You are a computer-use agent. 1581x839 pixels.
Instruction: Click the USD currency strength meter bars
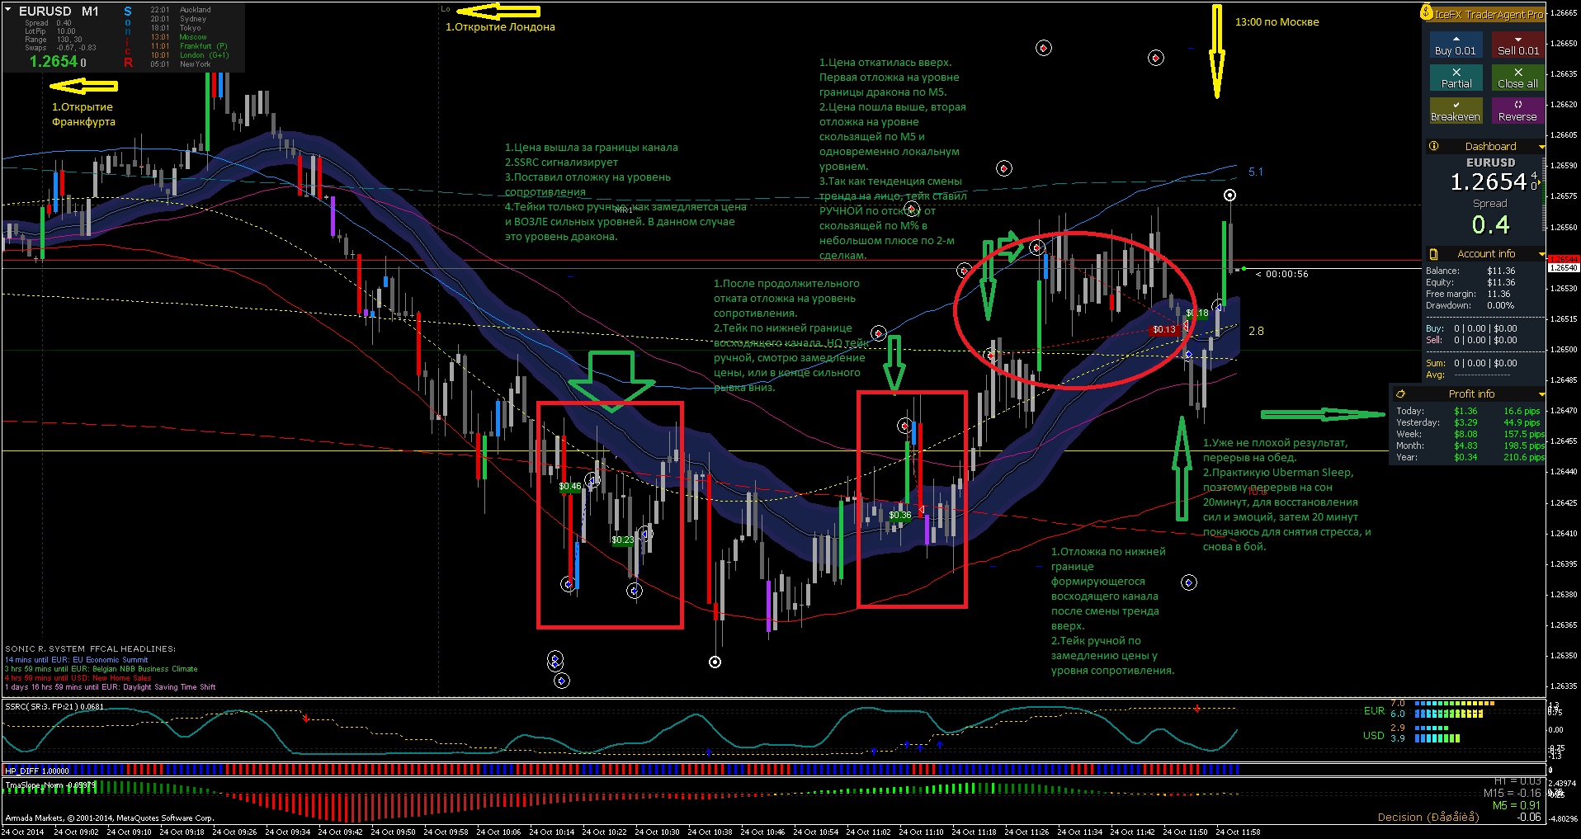click(1437, 734)
